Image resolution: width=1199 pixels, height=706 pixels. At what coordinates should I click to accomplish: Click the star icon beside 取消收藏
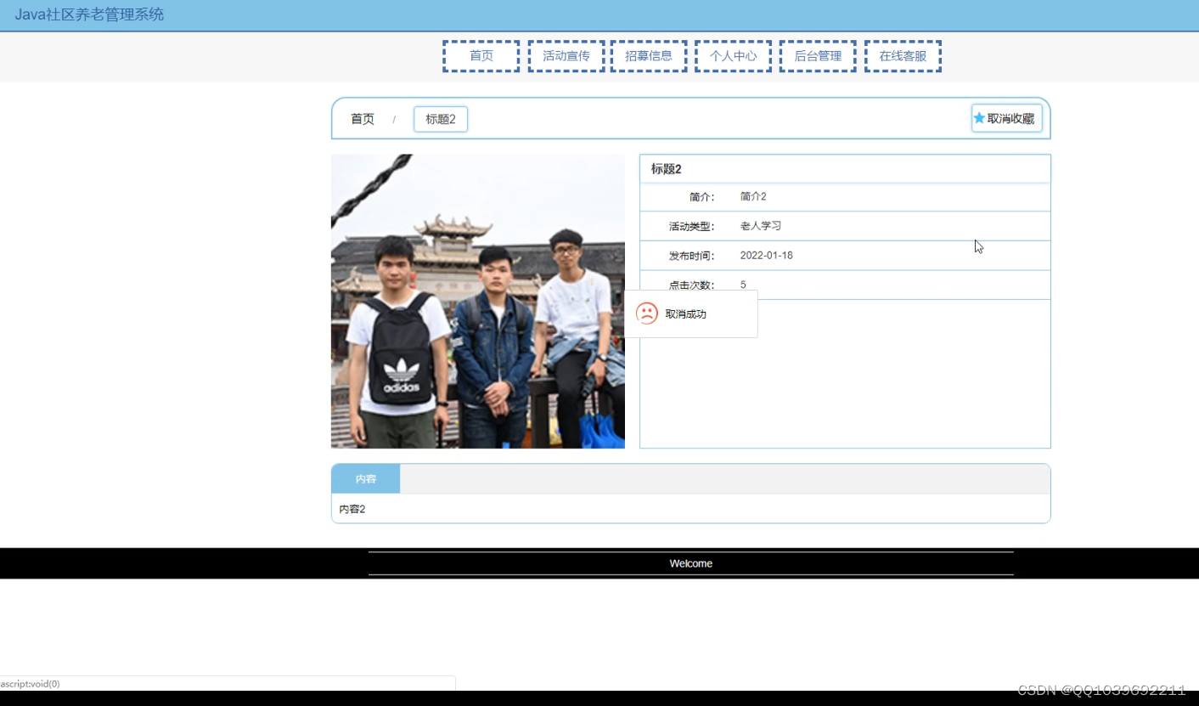pyautogui.click(x=980, y=118)
